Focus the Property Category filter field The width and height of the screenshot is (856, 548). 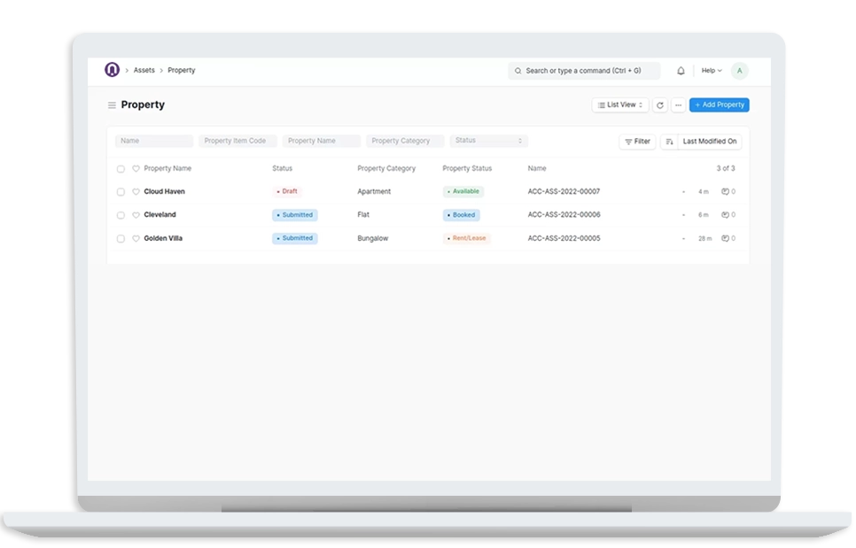coord(405,141)
